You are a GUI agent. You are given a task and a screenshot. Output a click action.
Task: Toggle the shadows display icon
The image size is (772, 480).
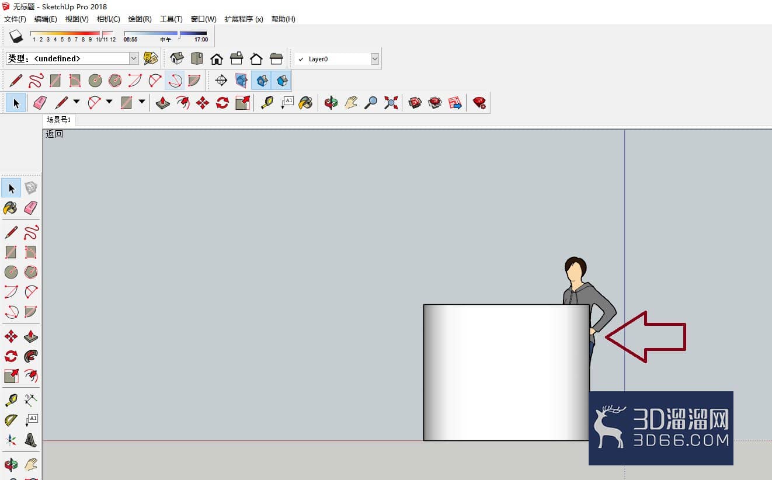(16, 36)
